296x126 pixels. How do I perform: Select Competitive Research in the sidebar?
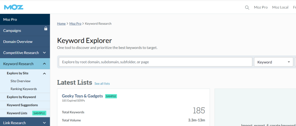point(25,53)
